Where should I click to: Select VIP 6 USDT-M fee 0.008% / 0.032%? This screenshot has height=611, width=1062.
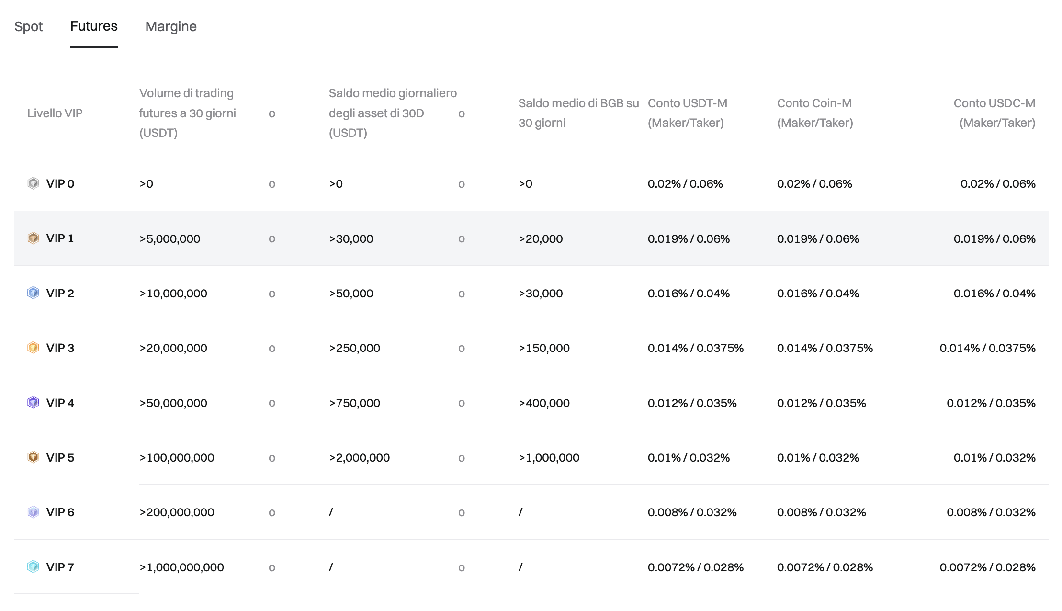[x=692, y=512]
